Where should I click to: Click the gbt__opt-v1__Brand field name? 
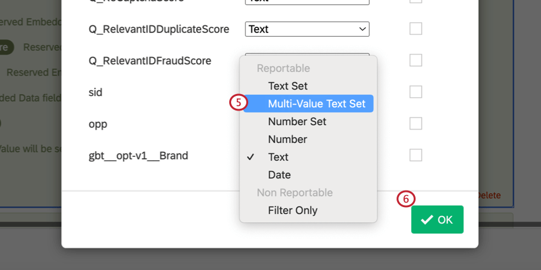coord(138,155)
